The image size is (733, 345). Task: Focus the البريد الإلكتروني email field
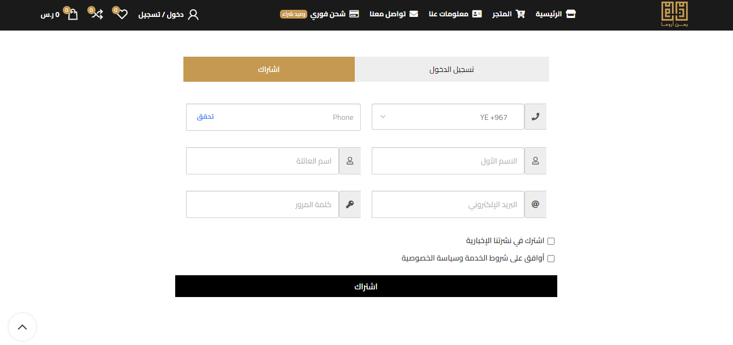point(448,204)
